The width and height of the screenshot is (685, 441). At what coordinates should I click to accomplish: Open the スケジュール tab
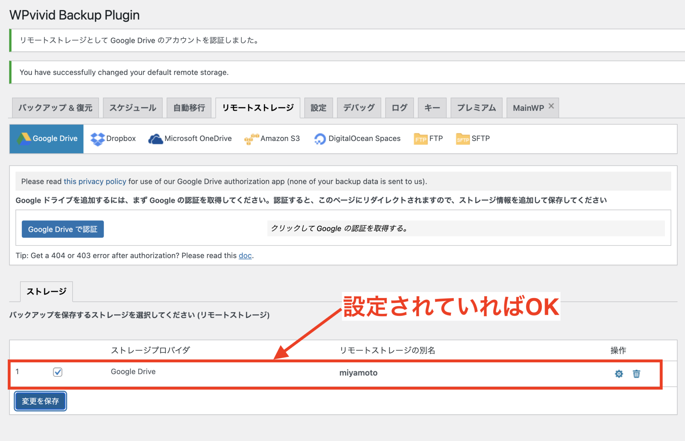click(x=132, y=107)
